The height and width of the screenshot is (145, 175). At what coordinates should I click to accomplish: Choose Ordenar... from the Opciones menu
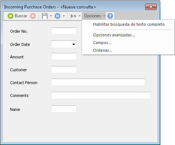pyautogui.click(x=103, y=50)
